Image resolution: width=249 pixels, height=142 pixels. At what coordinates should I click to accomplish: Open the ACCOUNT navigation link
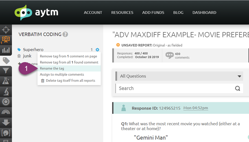pos(93,13)
